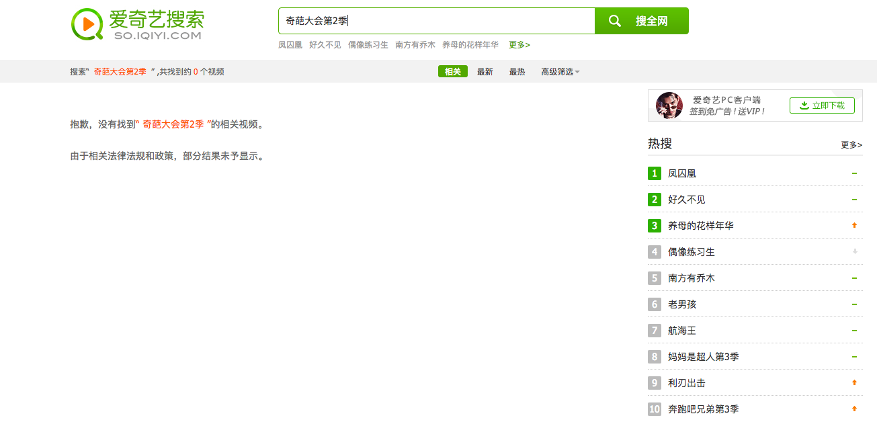Open 更多 in the 热搜 panel

click(851, 144)
